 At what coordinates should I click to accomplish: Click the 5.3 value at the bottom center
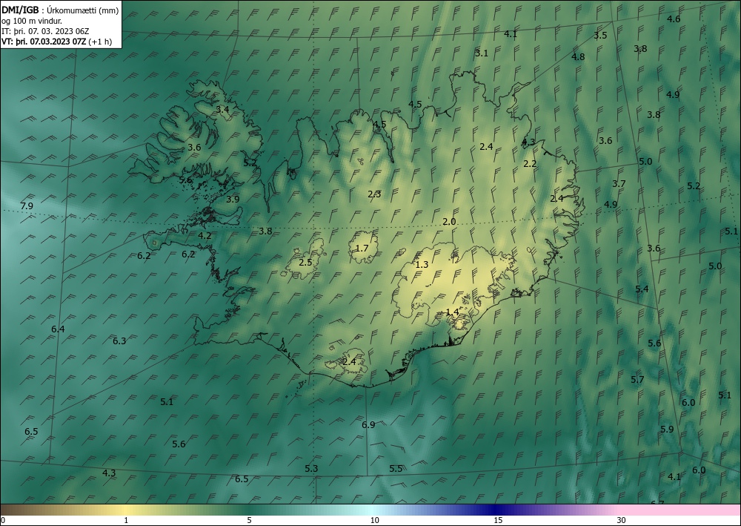311,468
